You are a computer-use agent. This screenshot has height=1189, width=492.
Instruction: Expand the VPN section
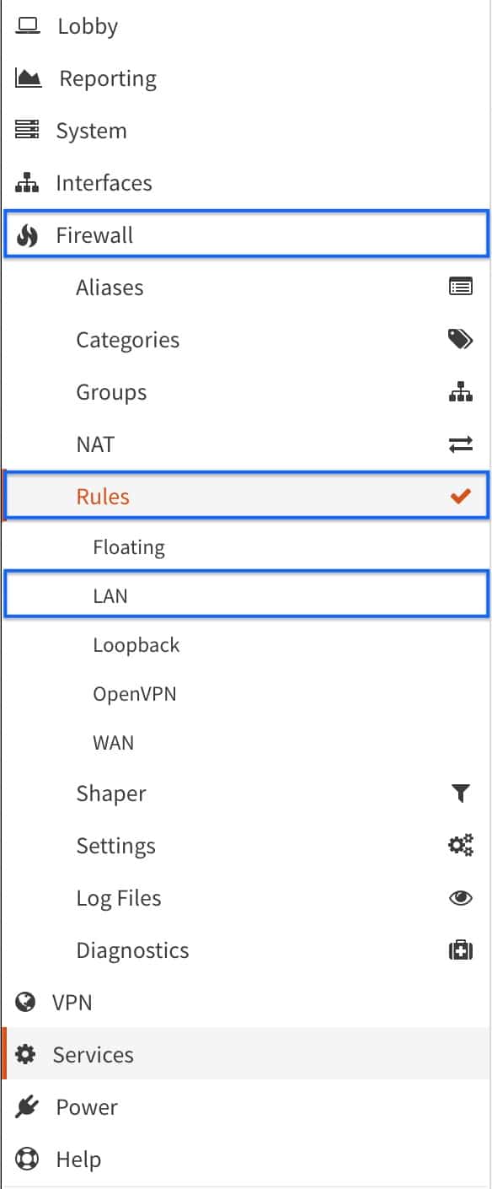tap(74, 1002)
